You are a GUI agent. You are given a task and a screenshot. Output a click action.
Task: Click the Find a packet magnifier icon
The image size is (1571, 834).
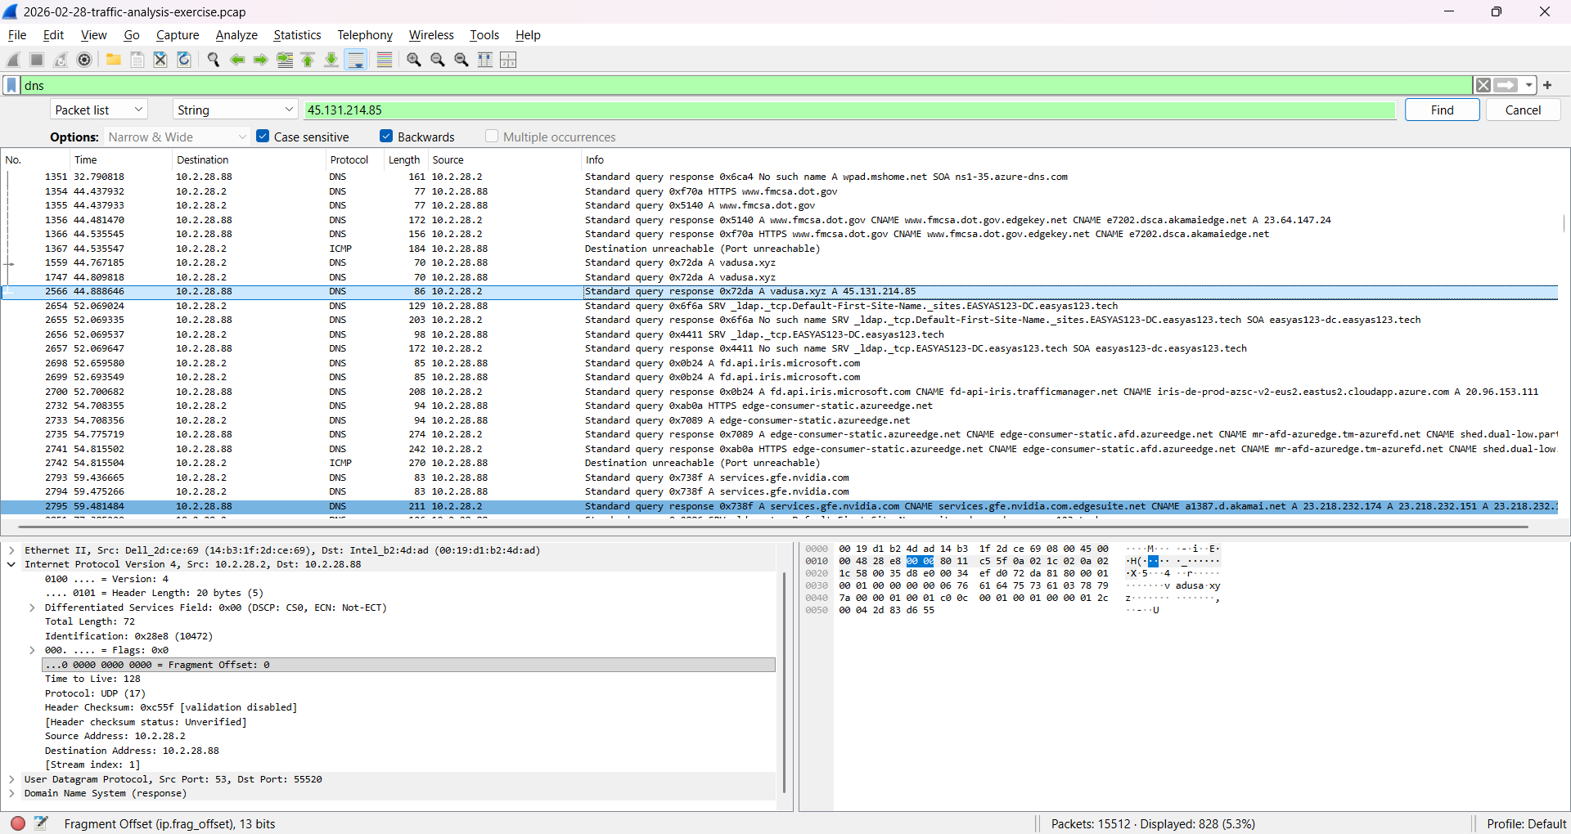pyautogui.click(x=214, y=60)
